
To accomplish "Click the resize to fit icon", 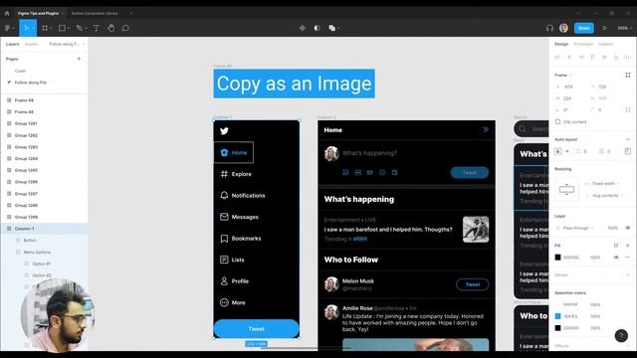I will (628, 76).
